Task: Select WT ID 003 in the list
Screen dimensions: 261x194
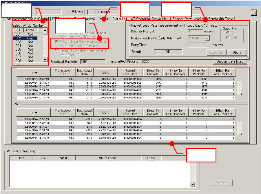Action: [x=25, y=42]
